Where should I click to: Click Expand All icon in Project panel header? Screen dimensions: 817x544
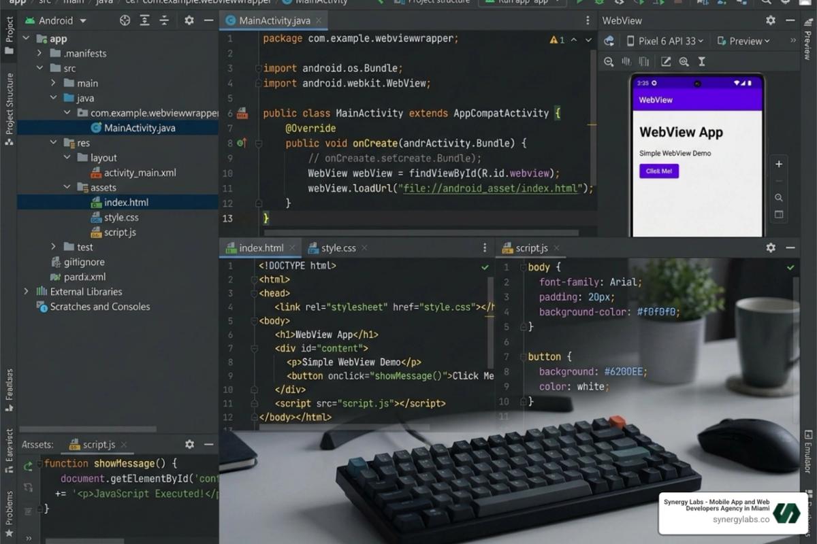[144, 20]
